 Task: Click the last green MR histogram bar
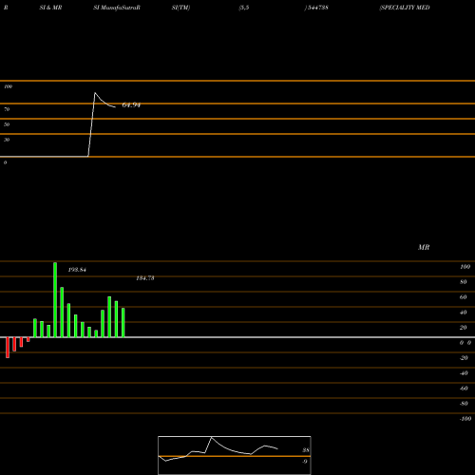pos(123,322)
